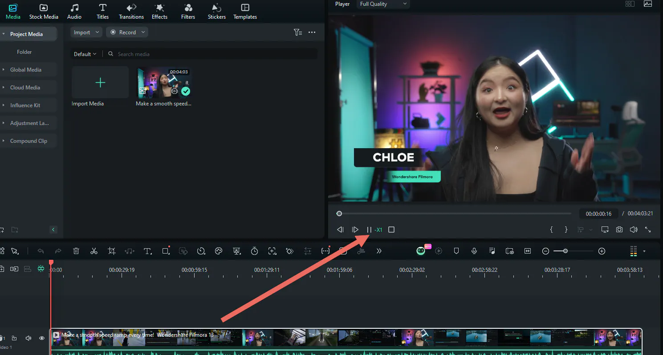Select Folder under Project Media
This screenshot has height=355, width=663.
(24, 52)
